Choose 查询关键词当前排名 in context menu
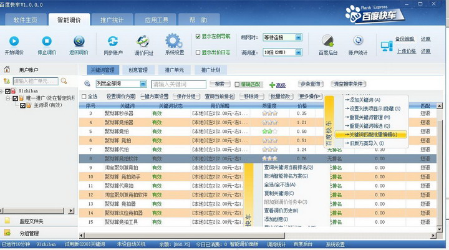The width and height of the screenshot is (449, 250). click(x=289, y=167)
